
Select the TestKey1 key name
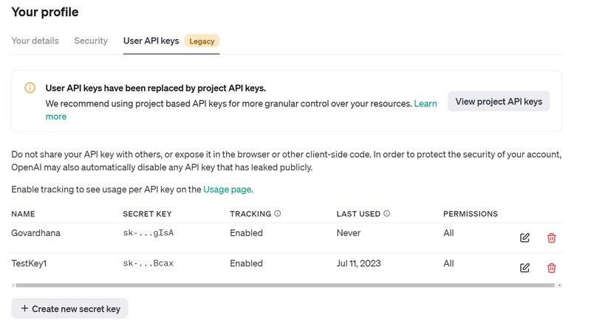coord(29,263)
